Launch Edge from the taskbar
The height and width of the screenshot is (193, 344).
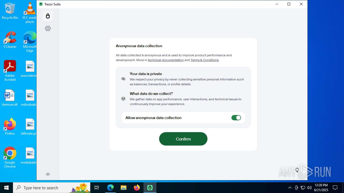tap(110, 188)
